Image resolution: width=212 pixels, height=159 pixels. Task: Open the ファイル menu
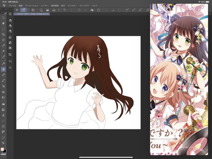tap(12, 6)
